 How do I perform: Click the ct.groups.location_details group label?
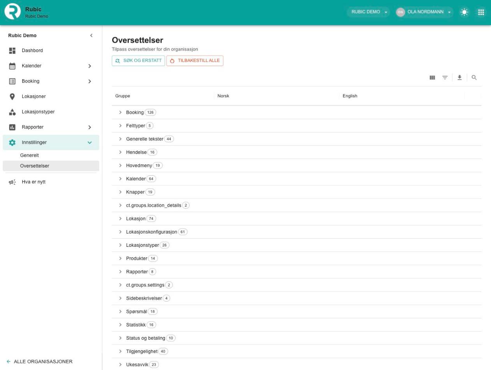(154, 205)
